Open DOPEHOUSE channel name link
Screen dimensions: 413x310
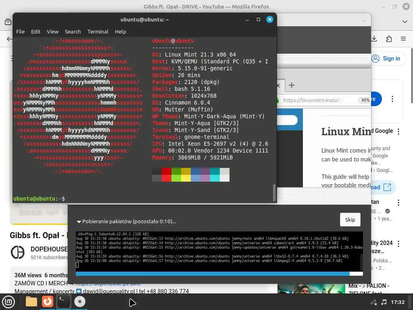point(49,249)
